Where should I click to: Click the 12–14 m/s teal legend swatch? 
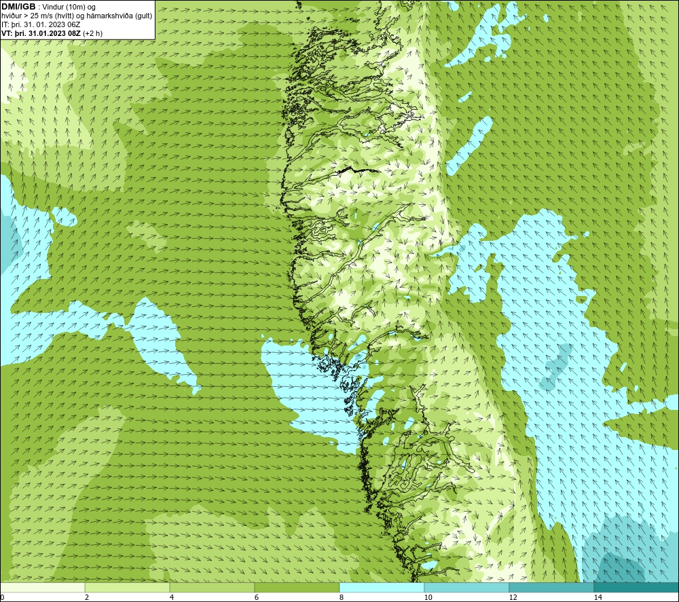(x=551, y=588)
